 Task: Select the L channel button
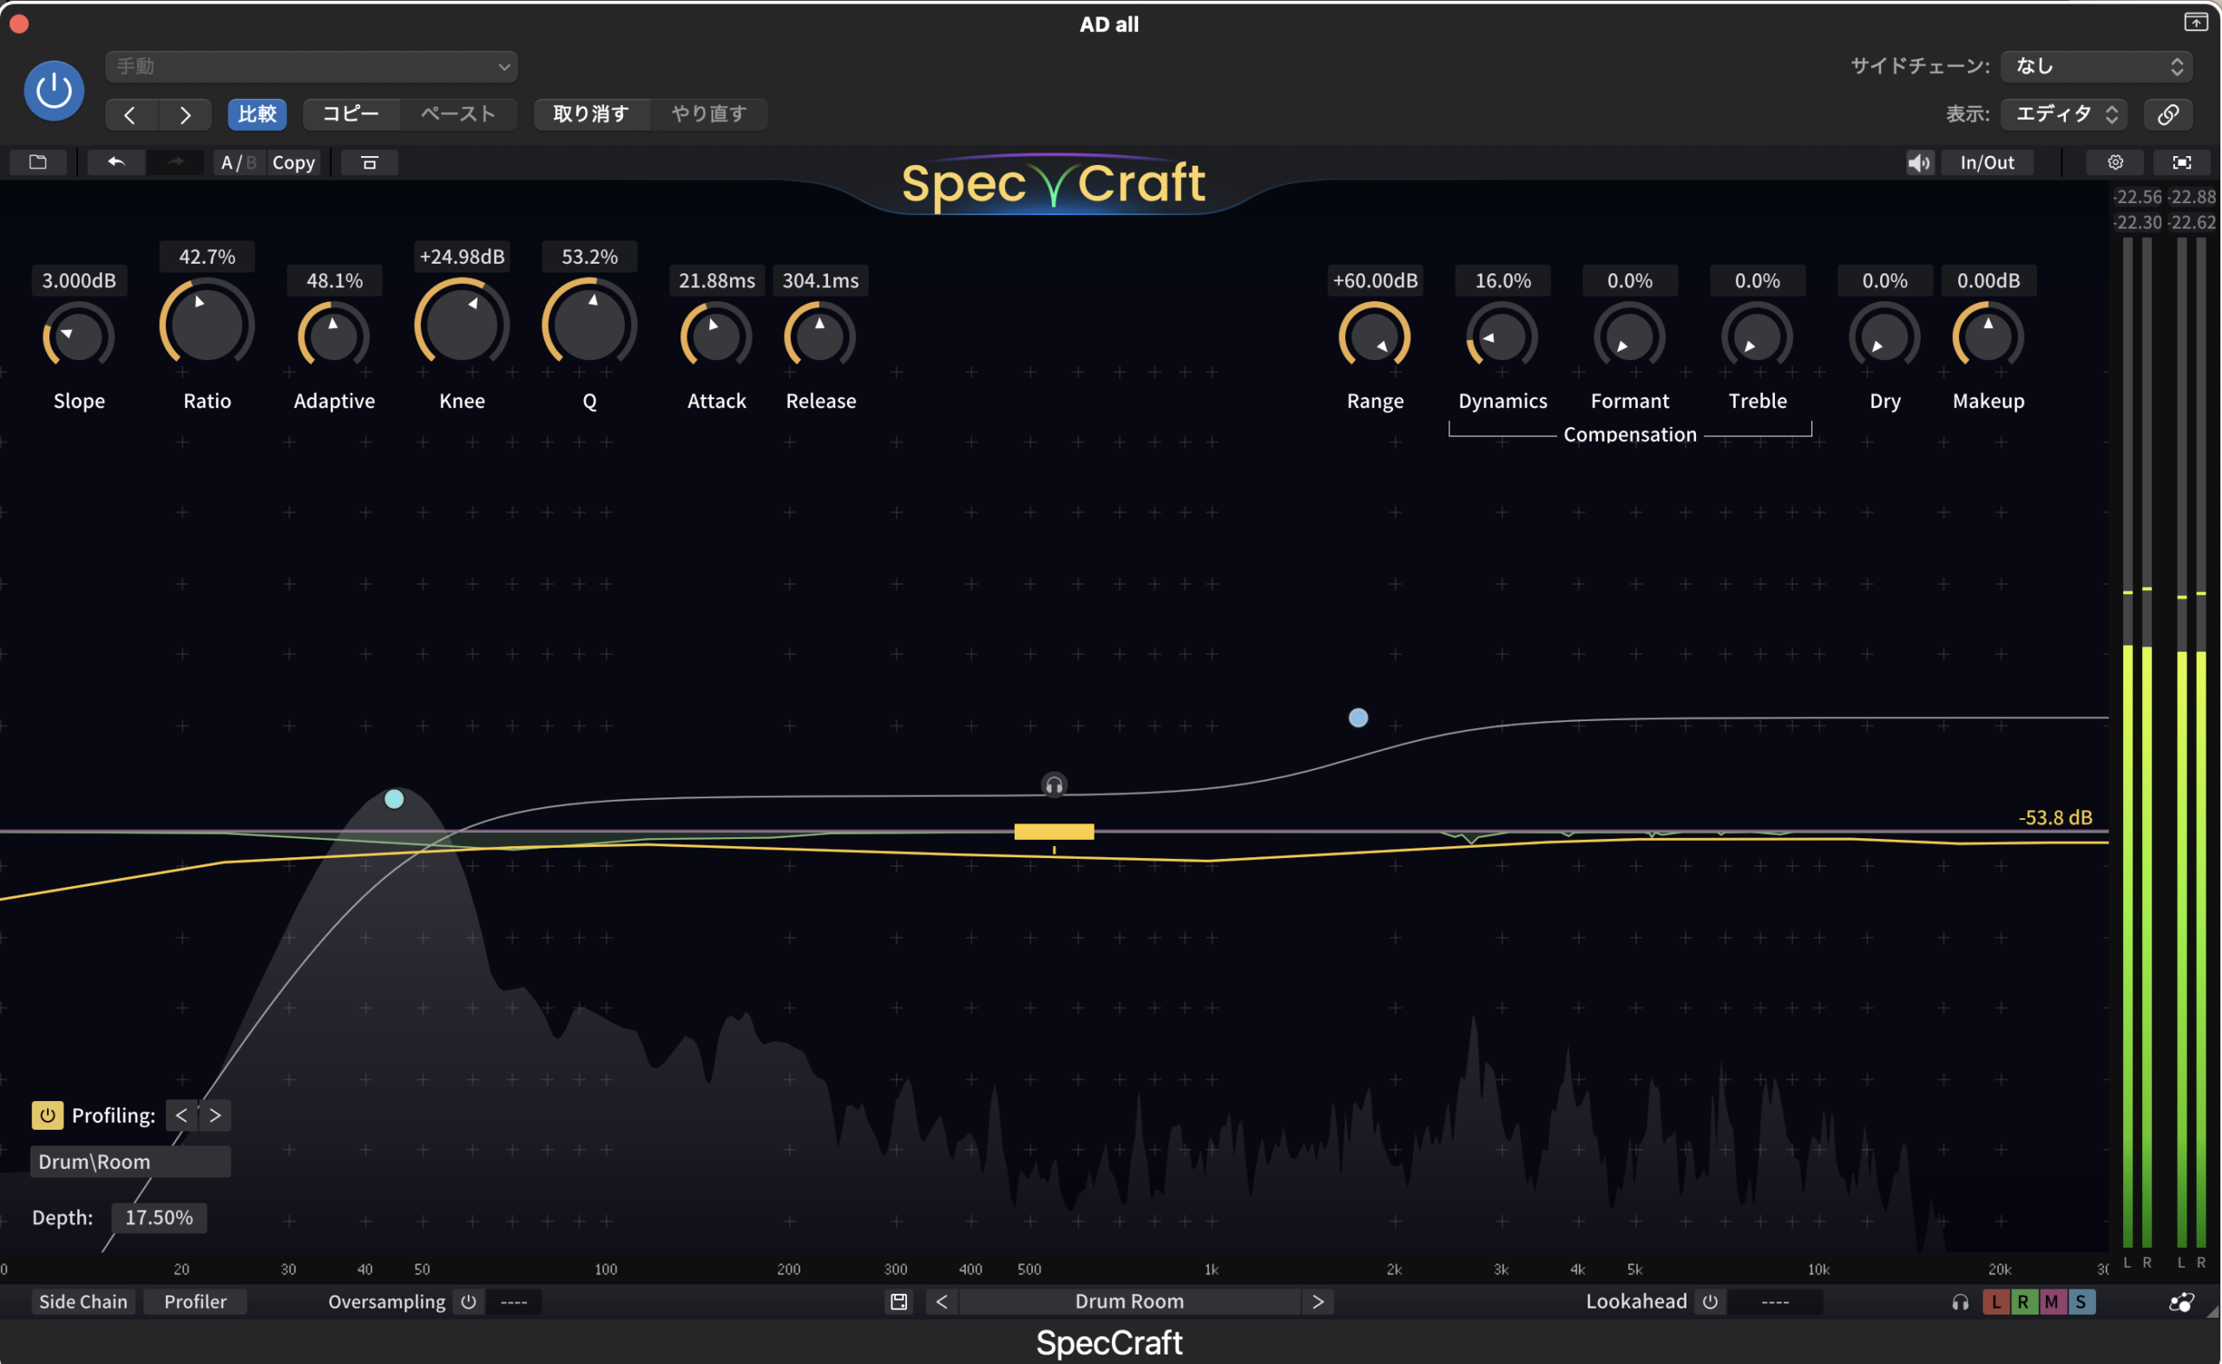[1995, 1302]
